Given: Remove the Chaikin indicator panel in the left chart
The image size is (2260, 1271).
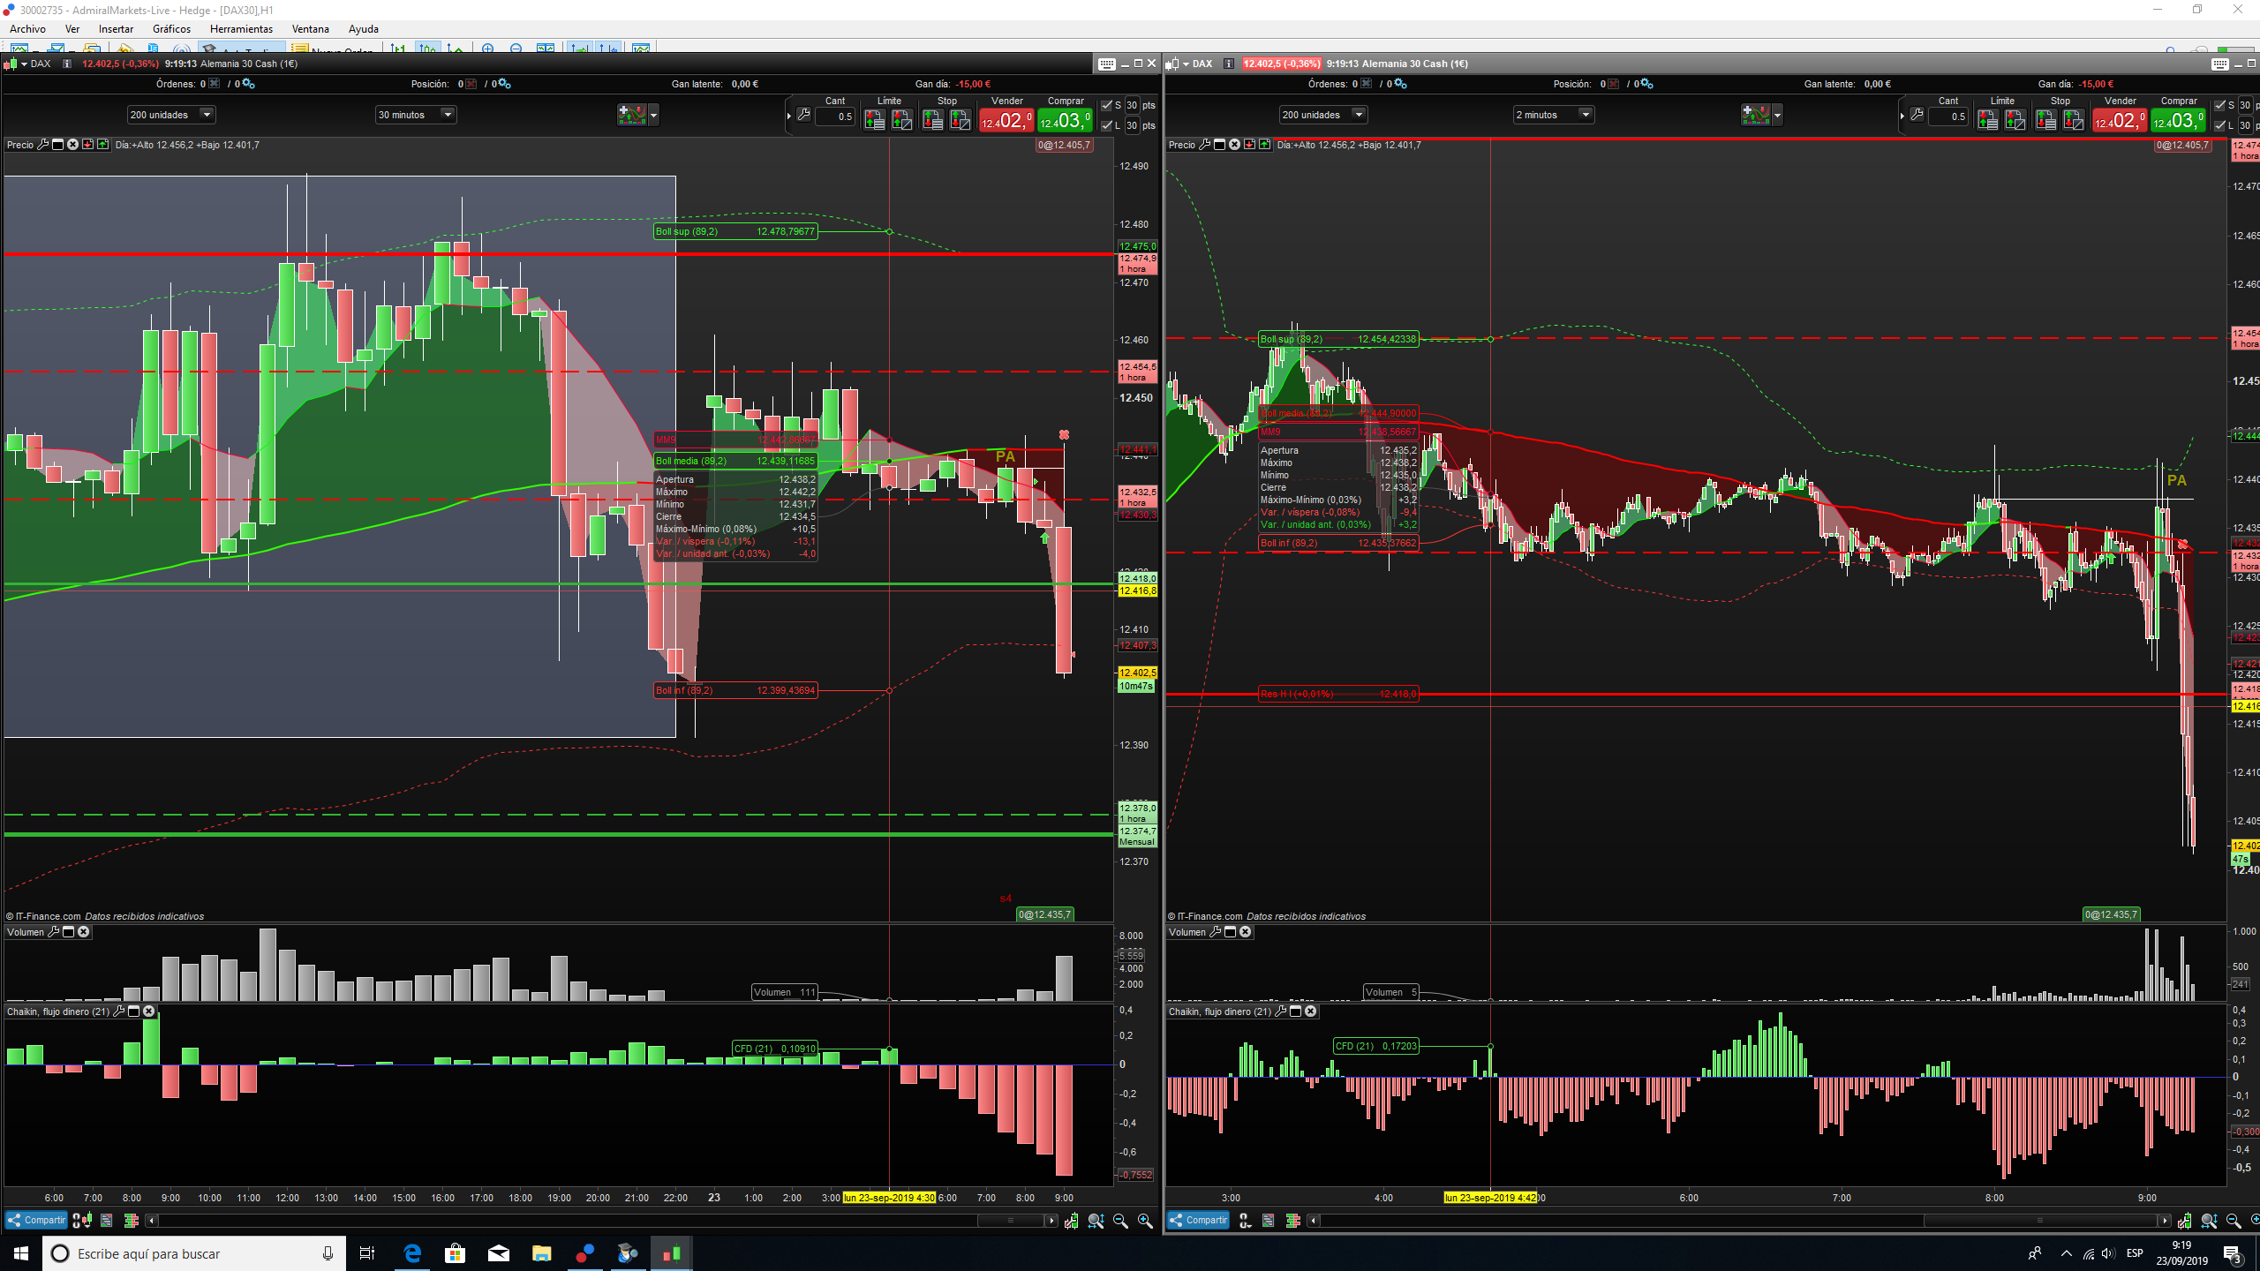Looking at the screenshot, I should point(149,1012).
